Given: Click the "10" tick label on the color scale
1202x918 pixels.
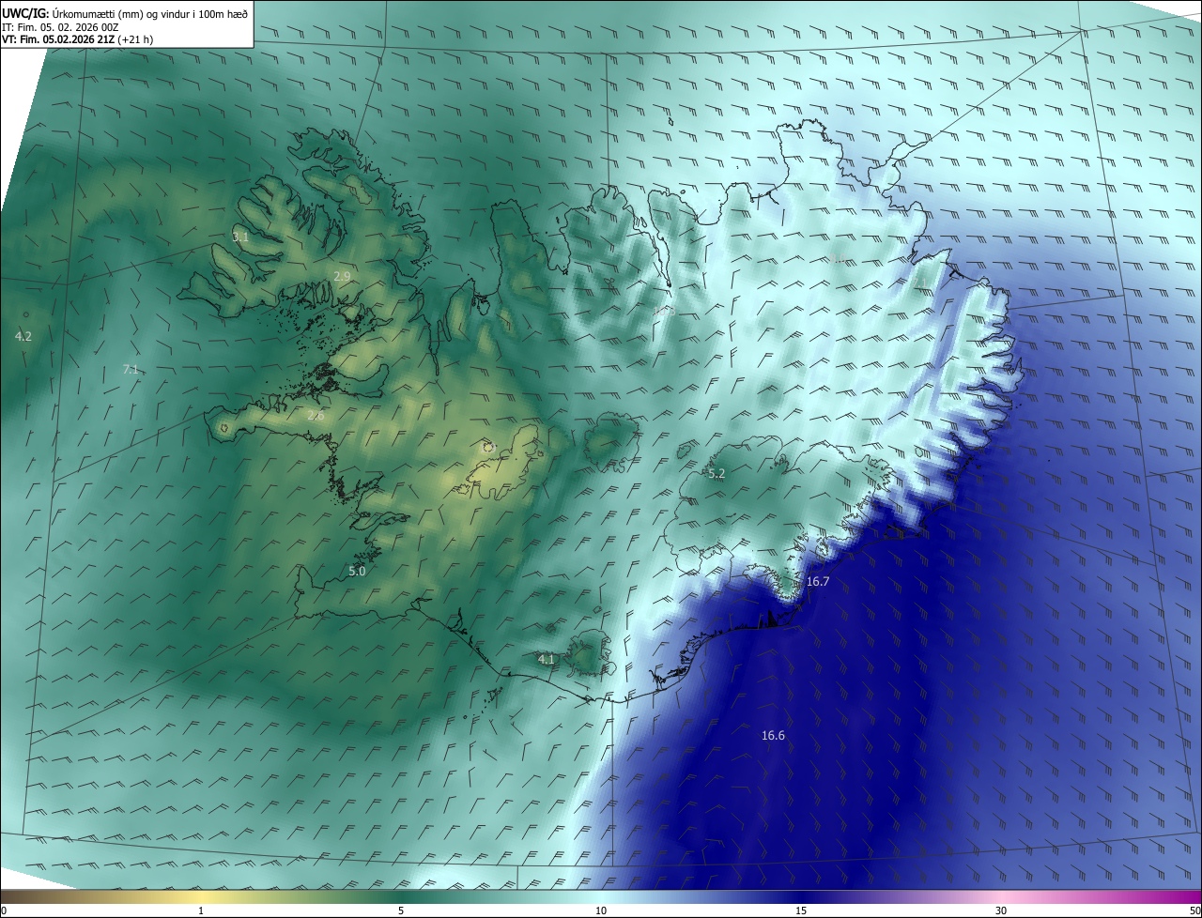Looking at the screenshot, I should click(601, 911).
